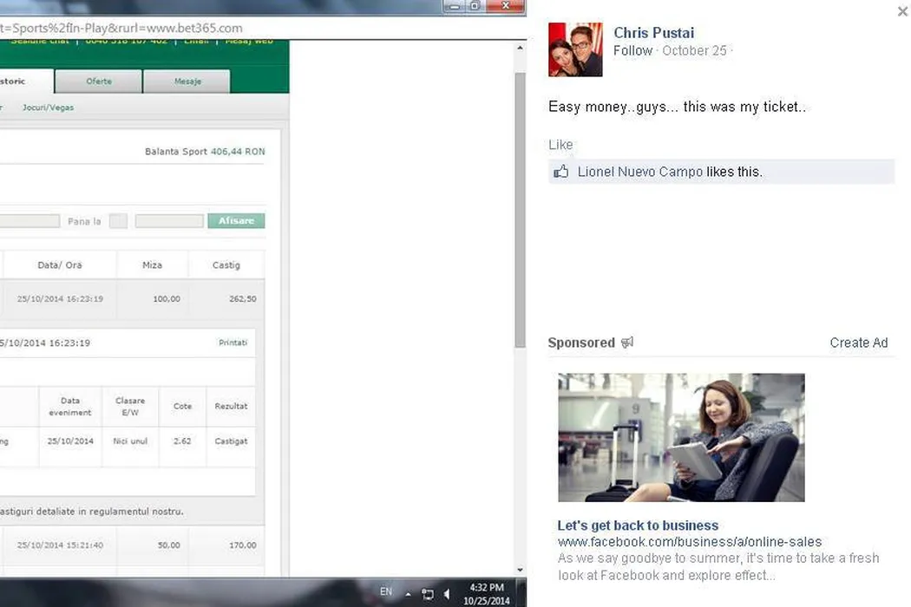Click the Like link under the post

pos(560,145)
